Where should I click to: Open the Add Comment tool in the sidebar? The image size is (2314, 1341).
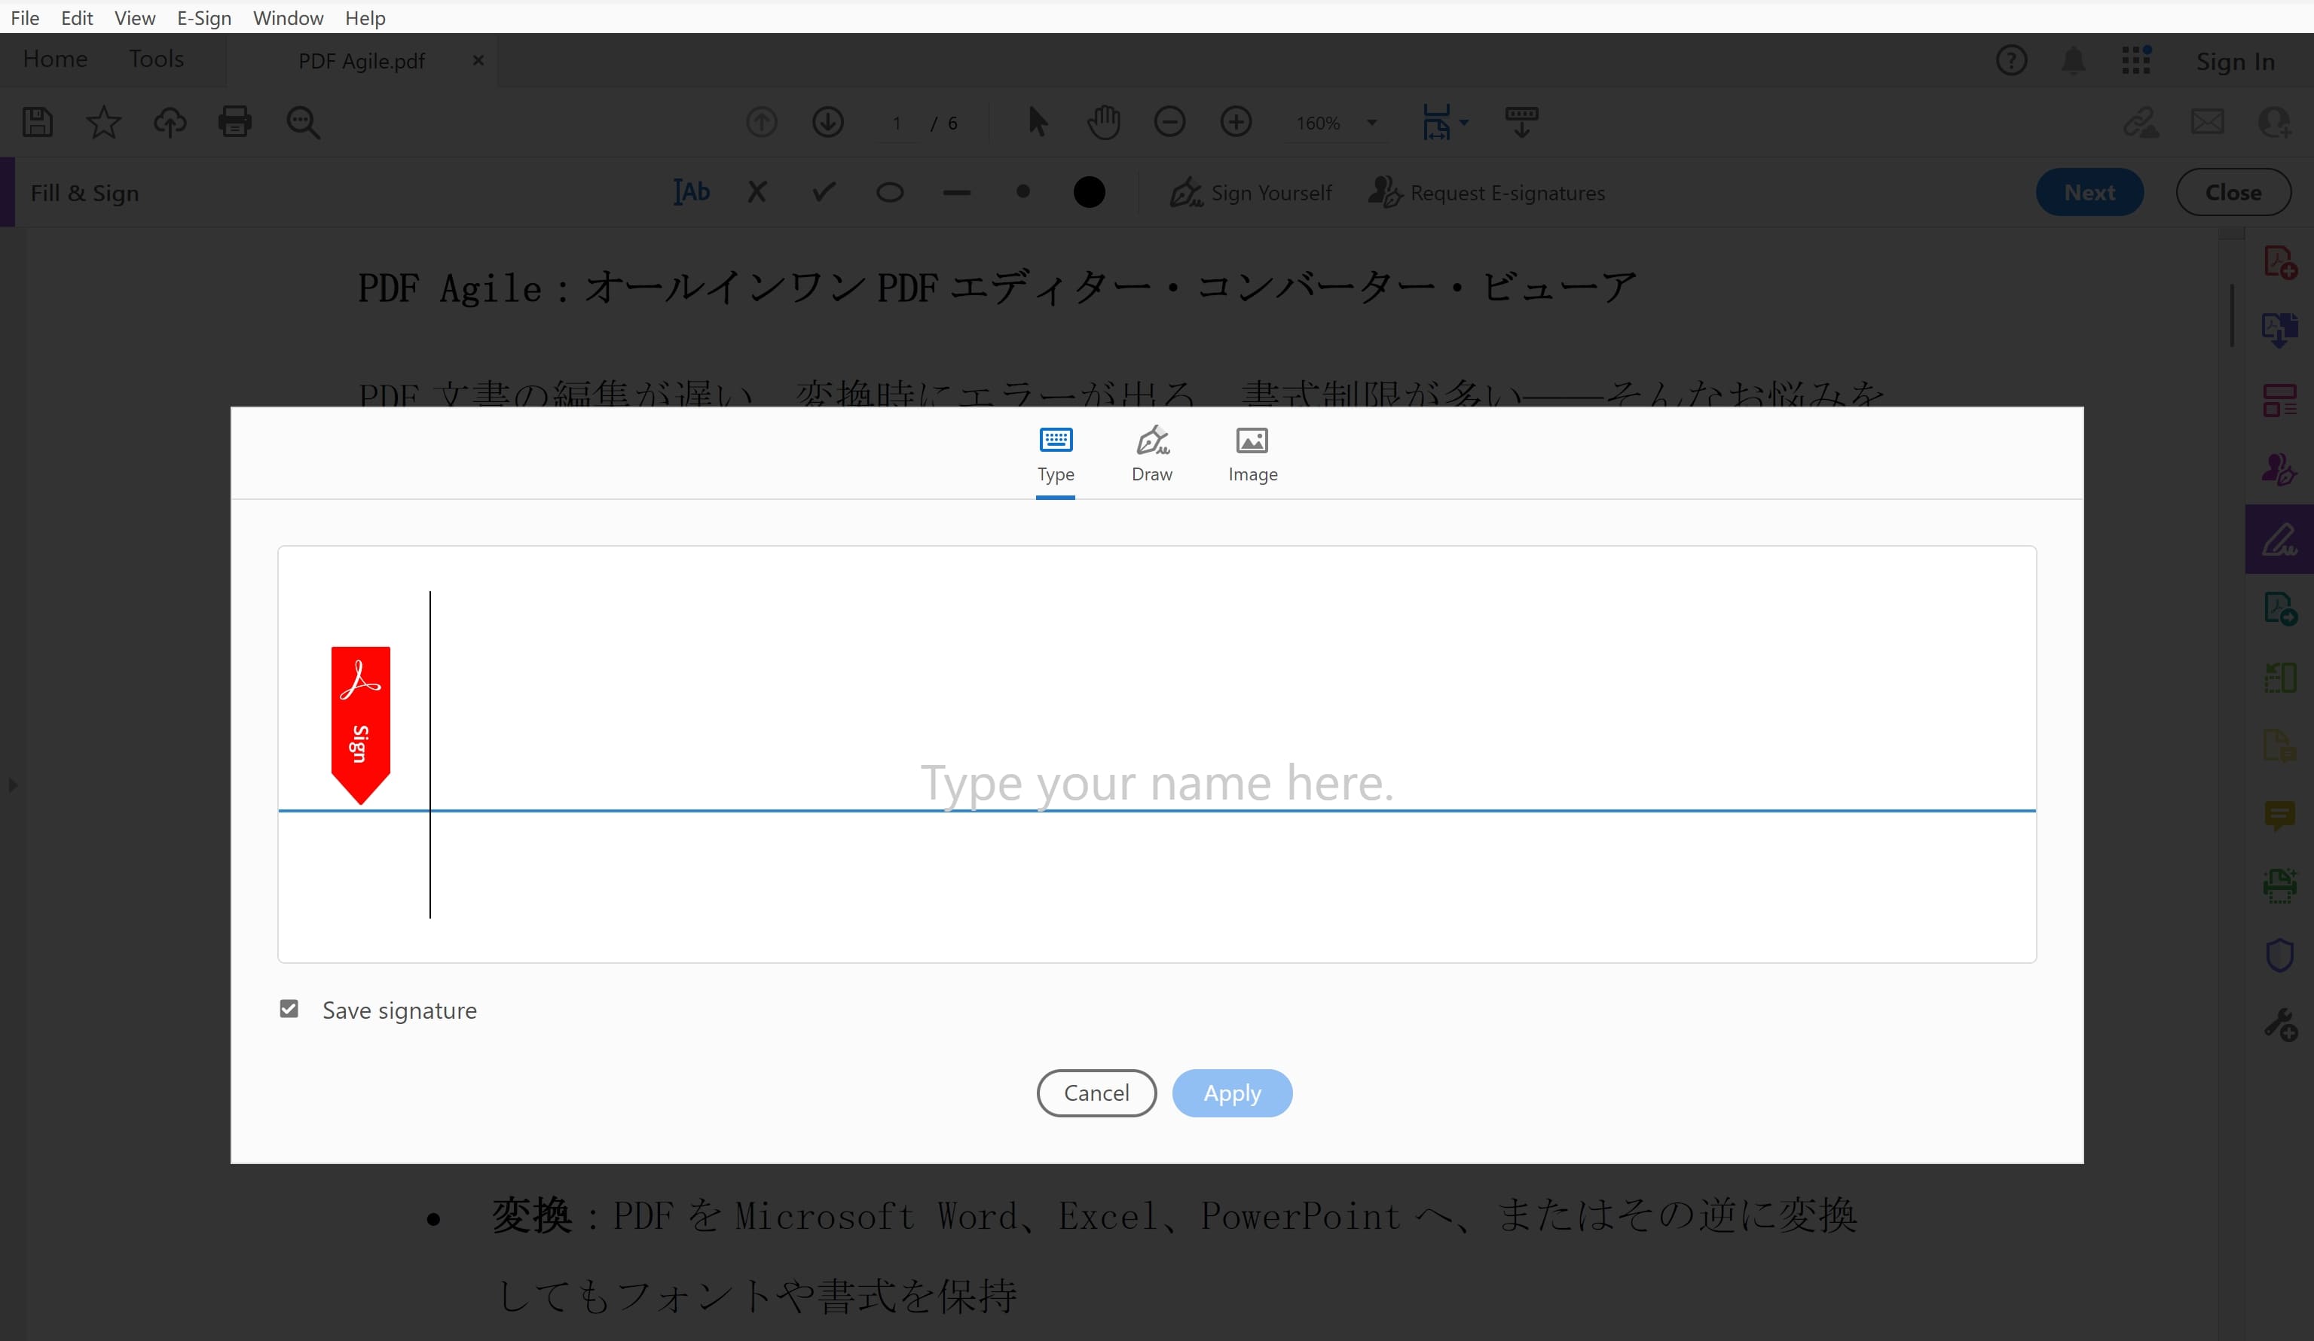pyautogui.click(x=2280, y=816)
